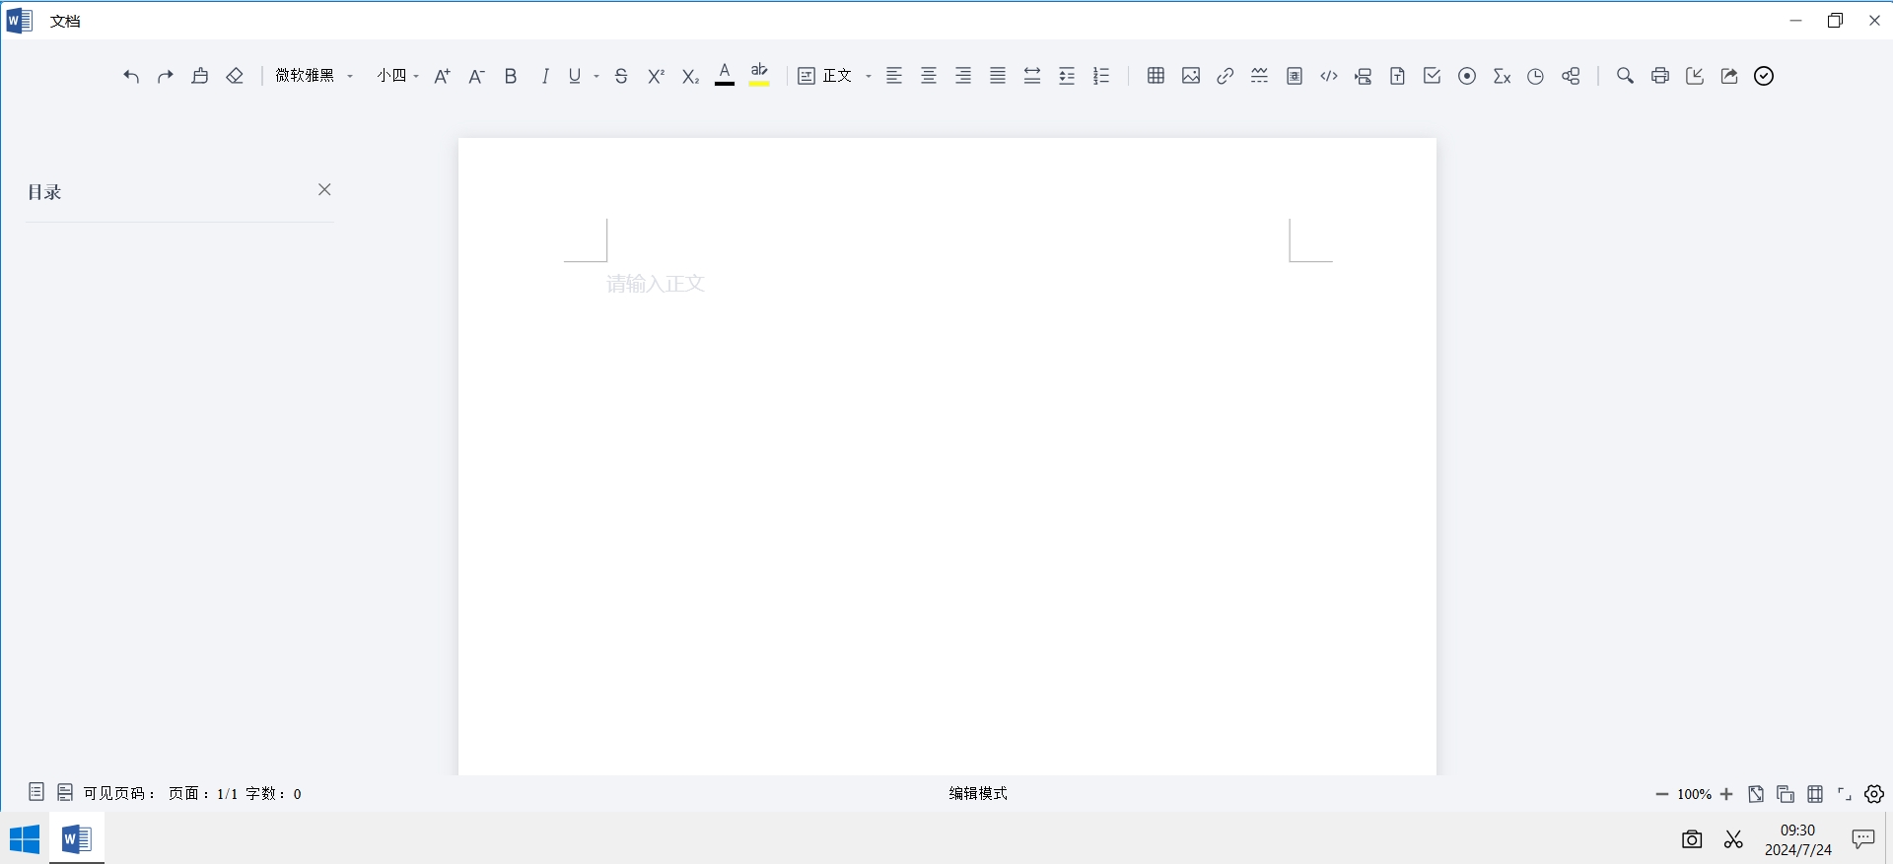Toggle bold formatting

(511, 76)
